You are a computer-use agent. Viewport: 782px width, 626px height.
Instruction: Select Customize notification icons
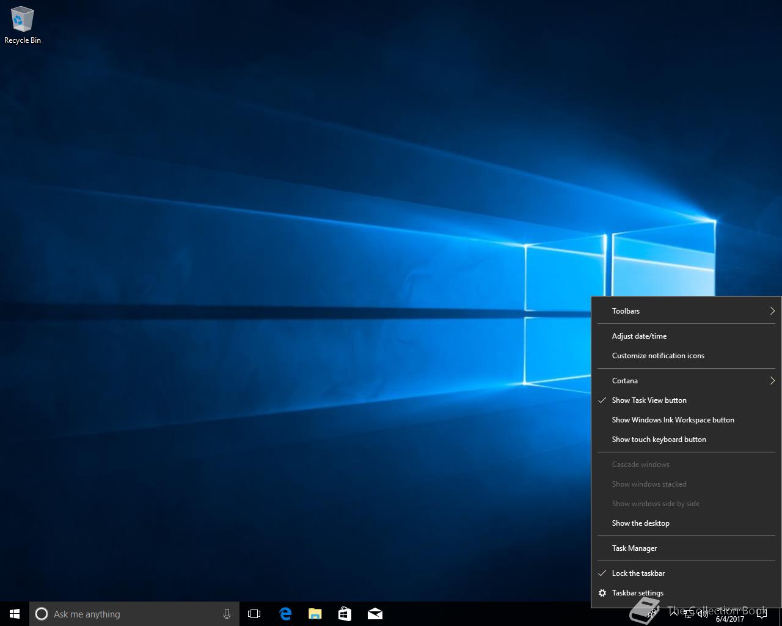tap(686, 355)
